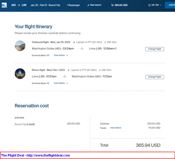Click the 365.94 USD cart total in header

(121, 5)
